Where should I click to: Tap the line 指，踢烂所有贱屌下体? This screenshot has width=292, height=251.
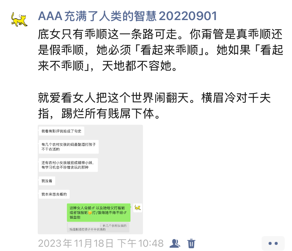99,113
